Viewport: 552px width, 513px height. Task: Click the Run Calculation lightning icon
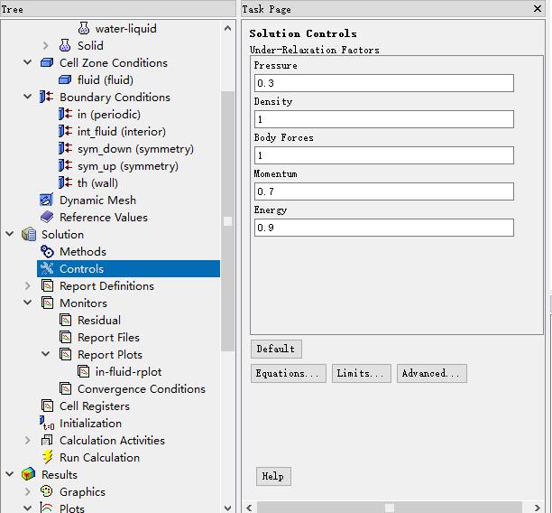(x=48, y=457)
